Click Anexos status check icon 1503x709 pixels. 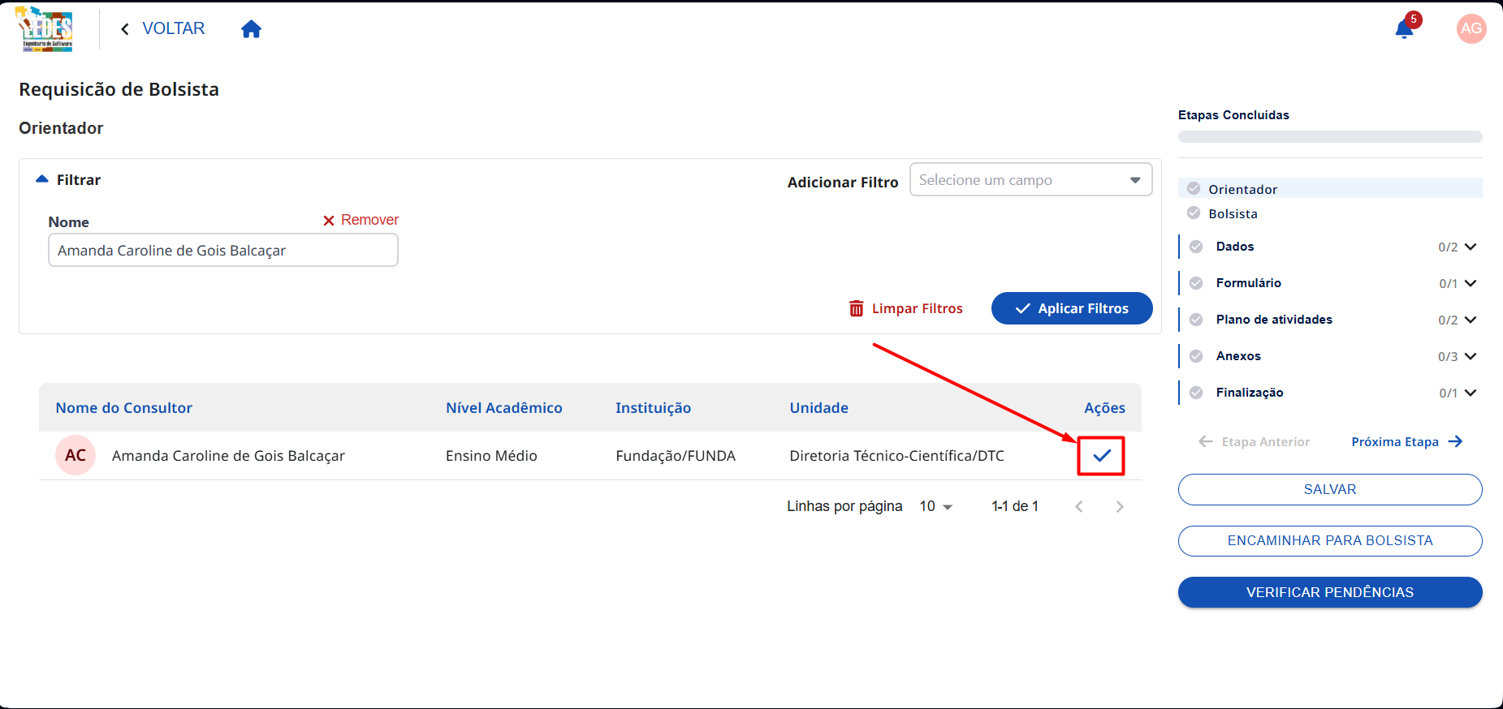(1196, 356)
